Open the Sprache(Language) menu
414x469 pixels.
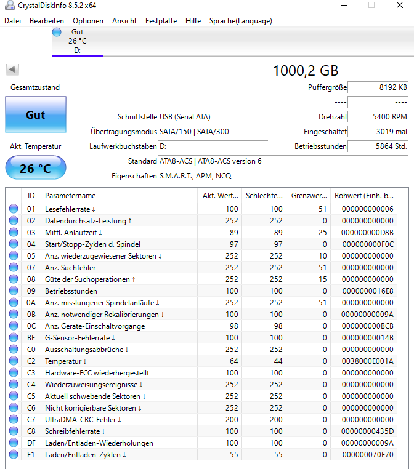pos(241,21)
